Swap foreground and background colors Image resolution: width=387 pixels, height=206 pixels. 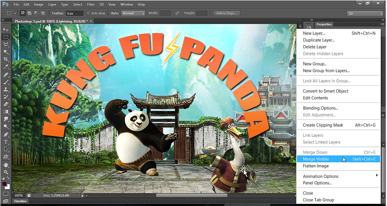coord(8,178)
